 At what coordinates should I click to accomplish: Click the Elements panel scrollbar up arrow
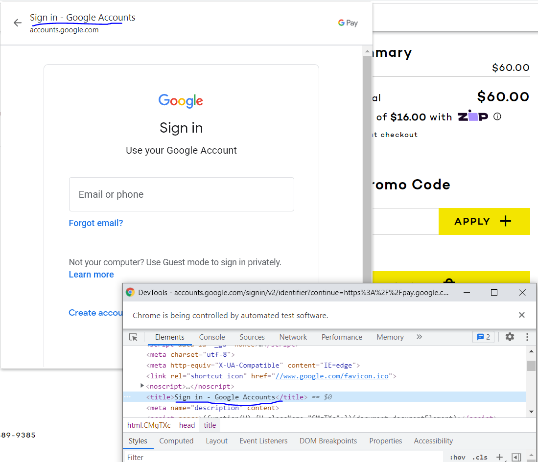click(x=531, y=351)
